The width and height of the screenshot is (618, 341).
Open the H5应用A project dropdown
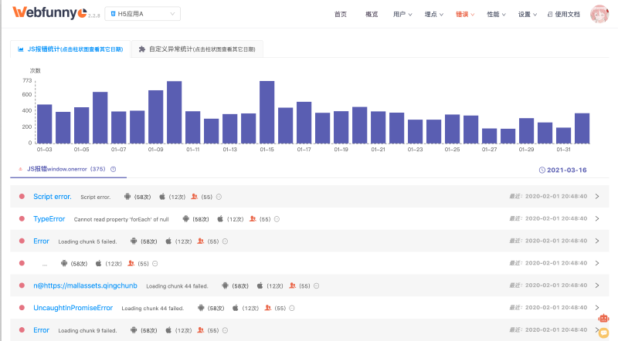[x=142, y=14]
